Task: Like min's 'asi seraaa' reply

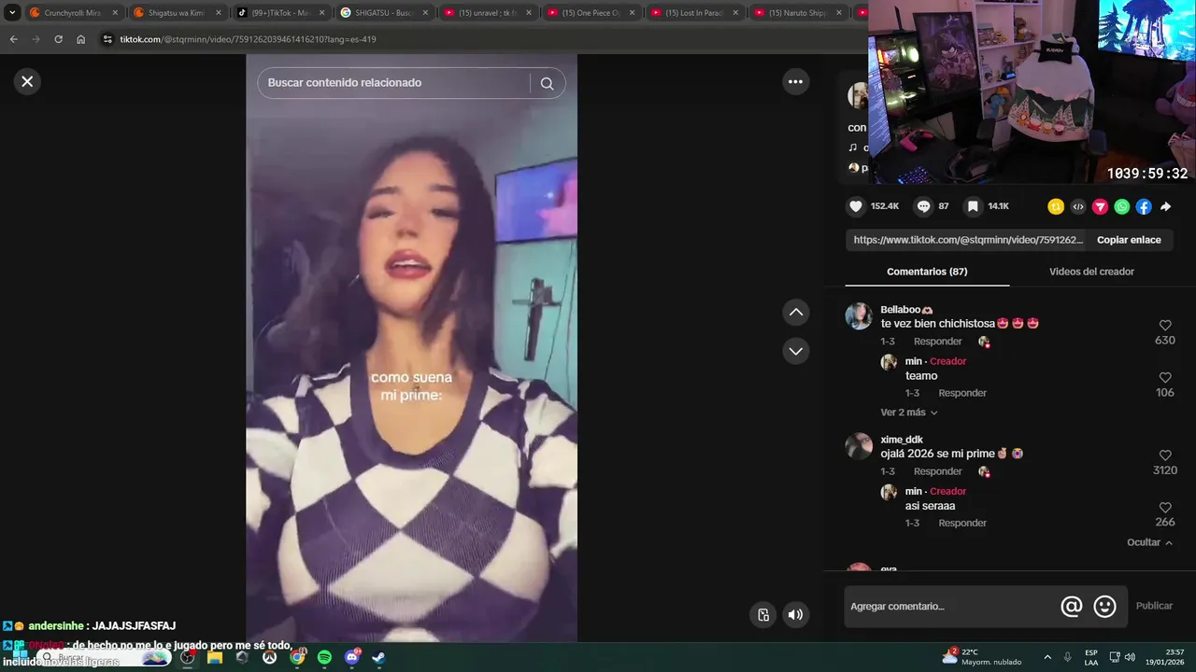Action: tap(1165, 508)
